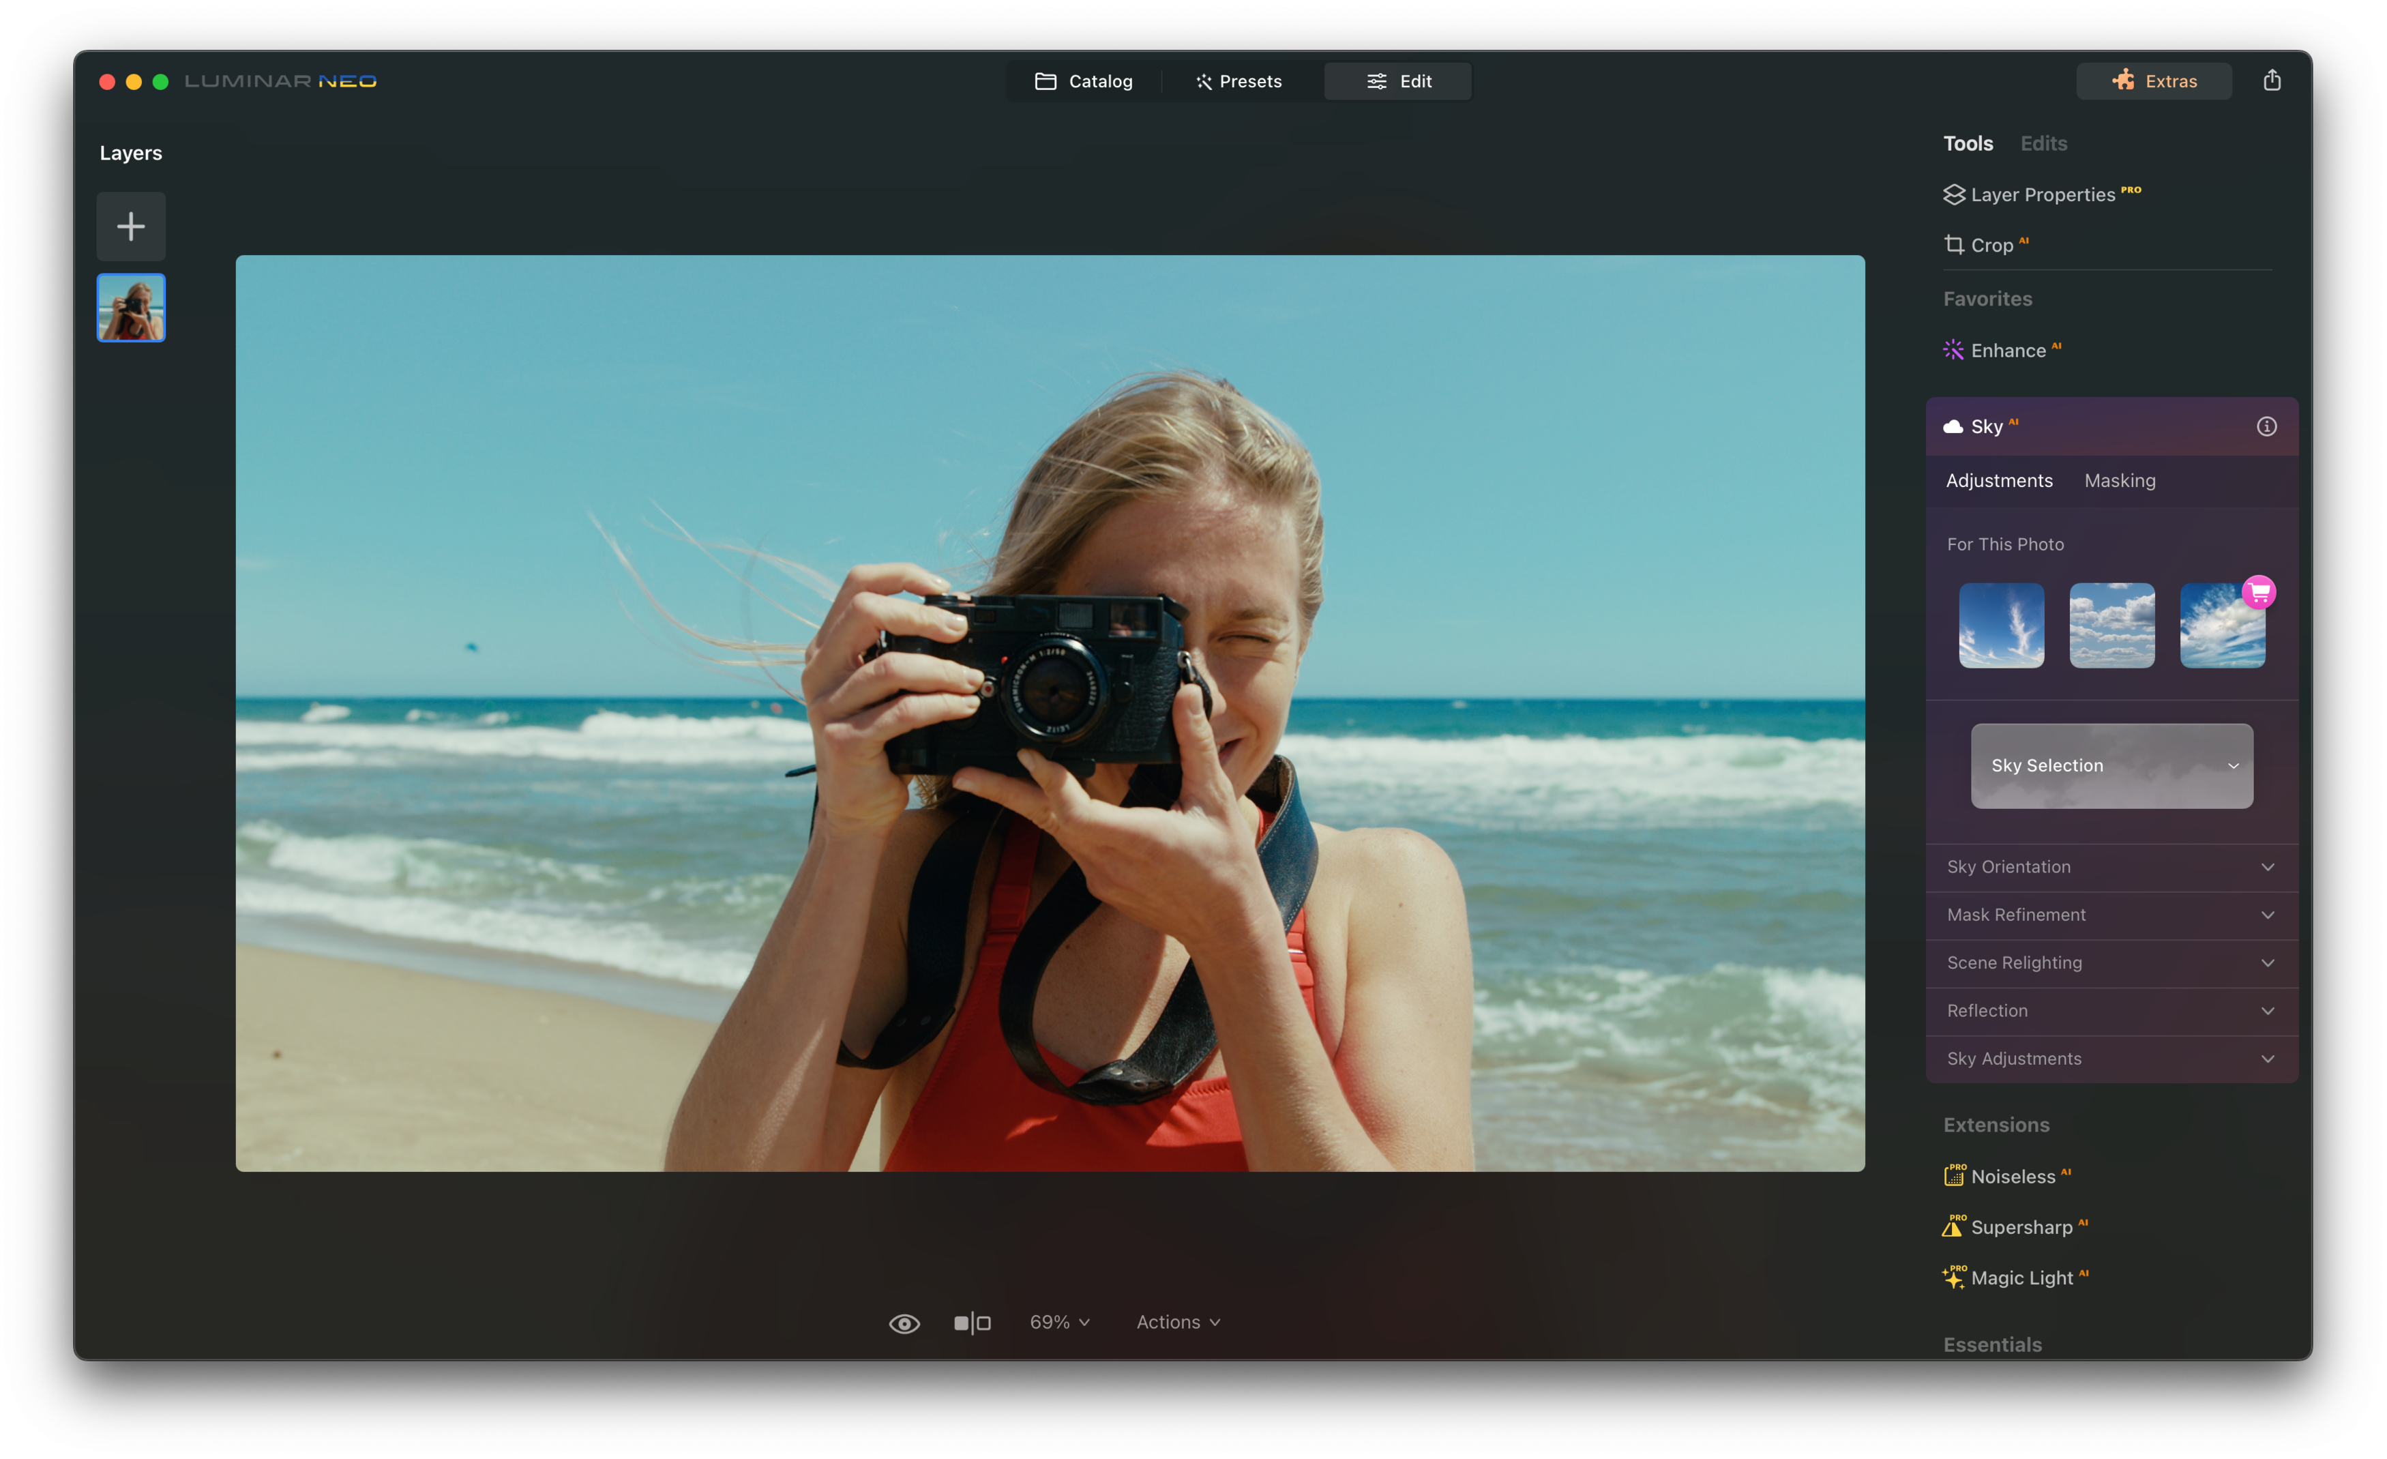Click the Presets sparkle icon
This screenshot has width=2387, height=1459.
[x=1203, y=81]
